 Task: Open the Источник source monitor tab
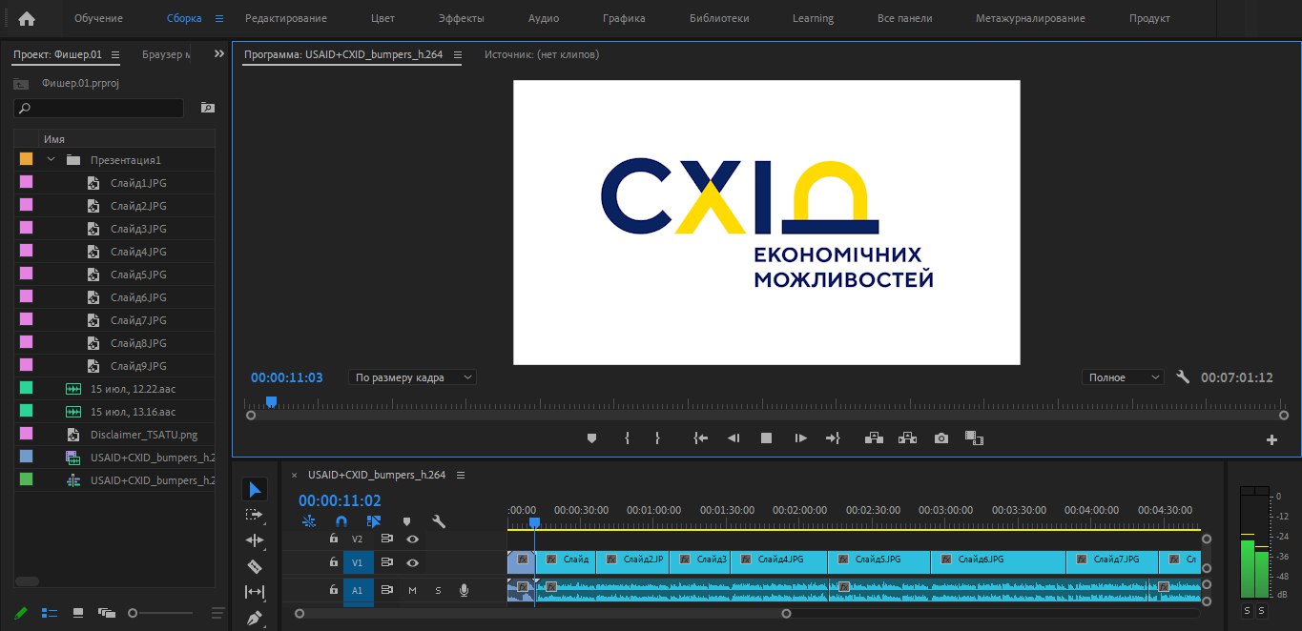(541, 54)
